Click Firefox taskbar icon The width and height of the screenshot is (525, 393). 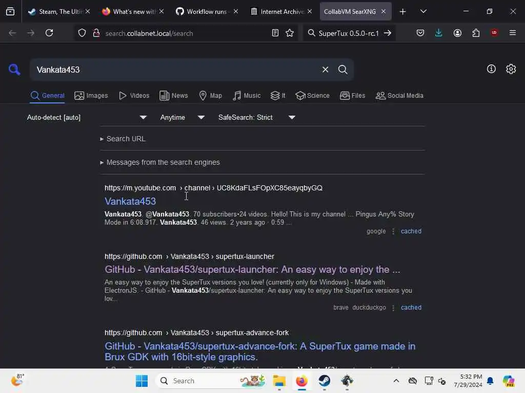[301, 381]
